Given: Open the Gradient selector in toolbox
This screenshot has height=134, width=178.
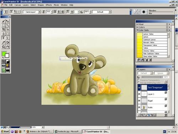Looking at the screenshot, I should (x=8, y=61).
